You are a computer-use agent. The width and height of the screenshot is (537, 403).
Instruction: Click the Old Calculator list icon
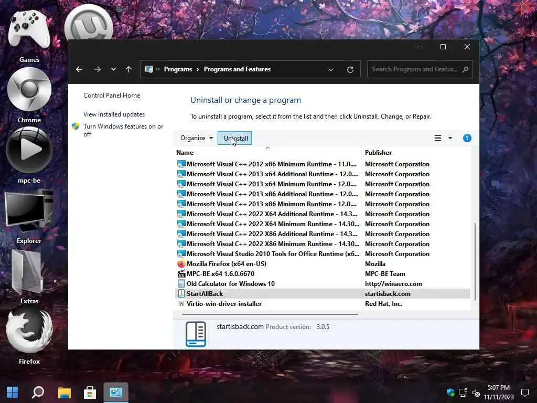click(181, 284)
